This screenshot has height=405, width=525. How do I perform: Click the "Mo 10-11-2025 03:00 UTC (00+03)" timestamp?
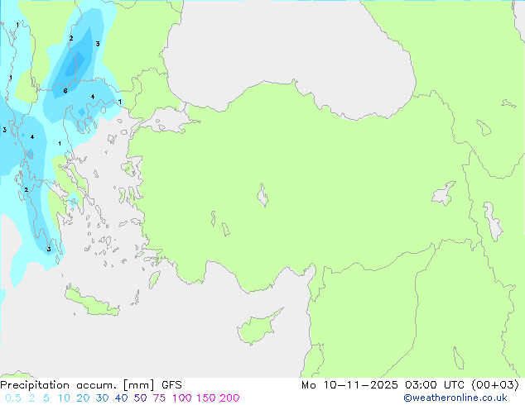[410, 385]
